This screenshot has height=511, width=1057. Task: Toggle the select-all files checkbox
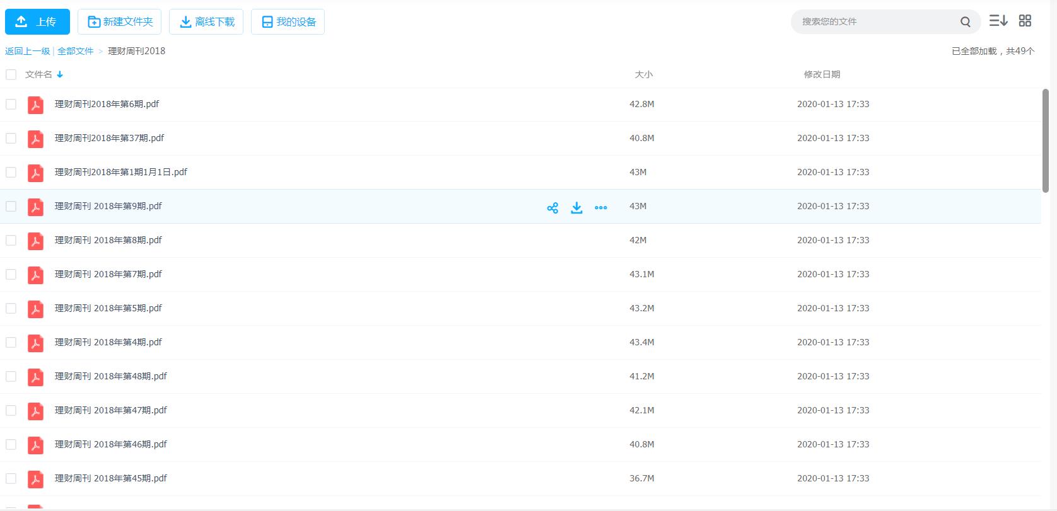pos(11,74)
